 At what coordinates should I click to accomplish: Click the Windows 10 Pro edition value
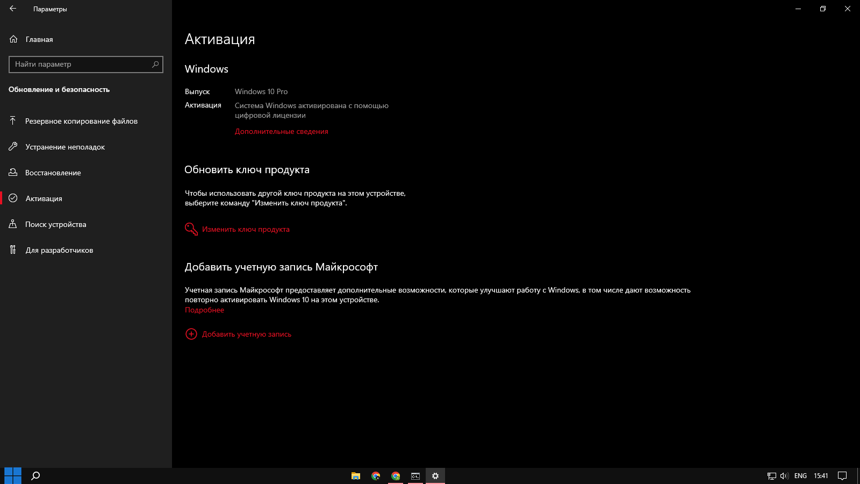(x=261, y=92)
